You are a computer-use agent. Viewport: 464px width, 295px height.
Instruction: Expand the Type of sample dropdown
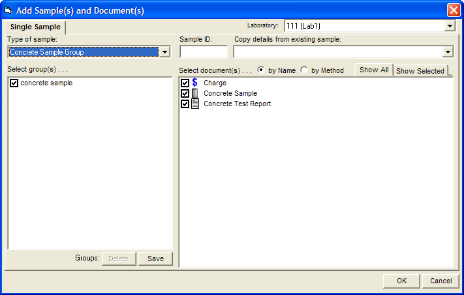165,52
